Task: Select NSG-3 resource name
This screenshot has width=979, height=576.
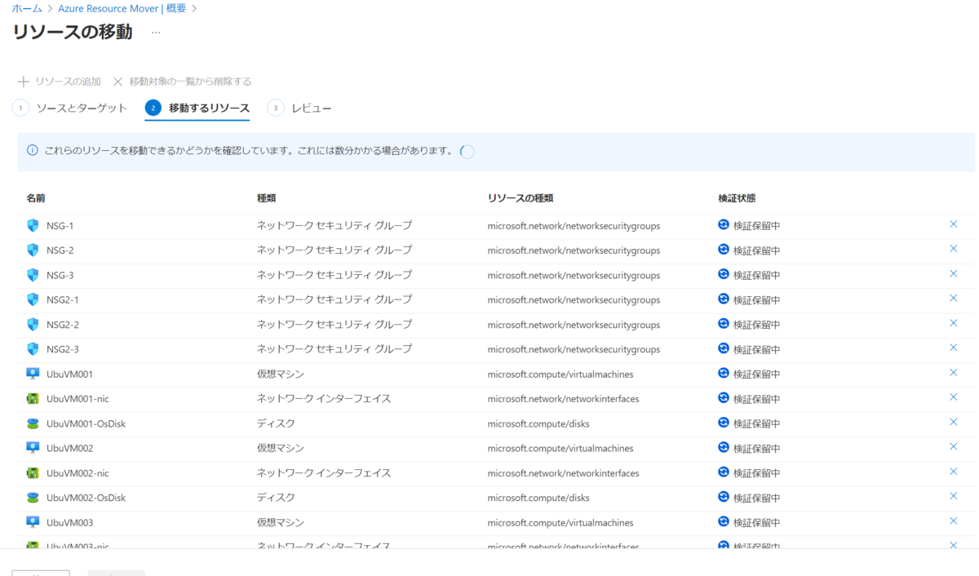Action: (x=60, y=275)
